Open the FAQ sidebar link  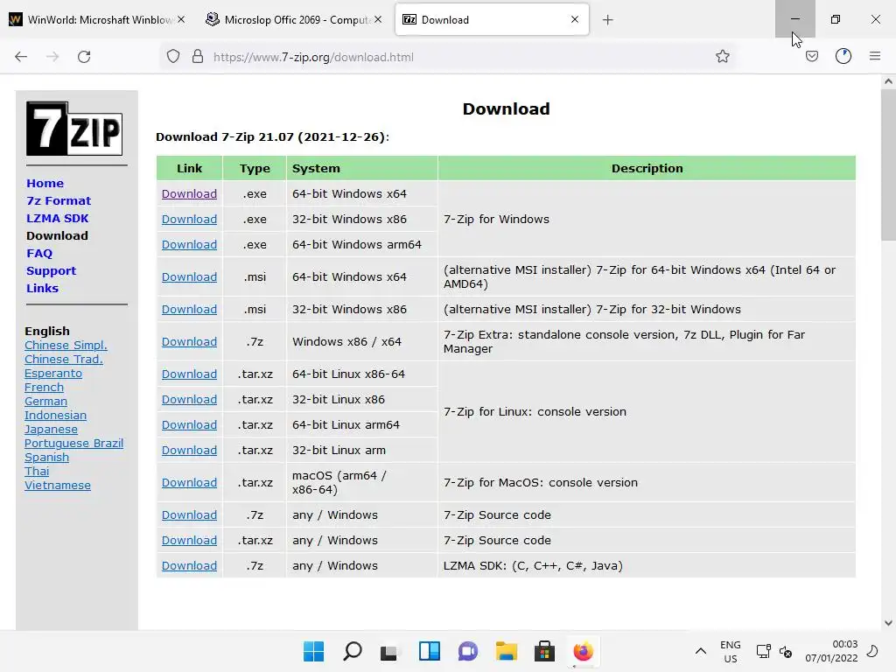point(39,253)
